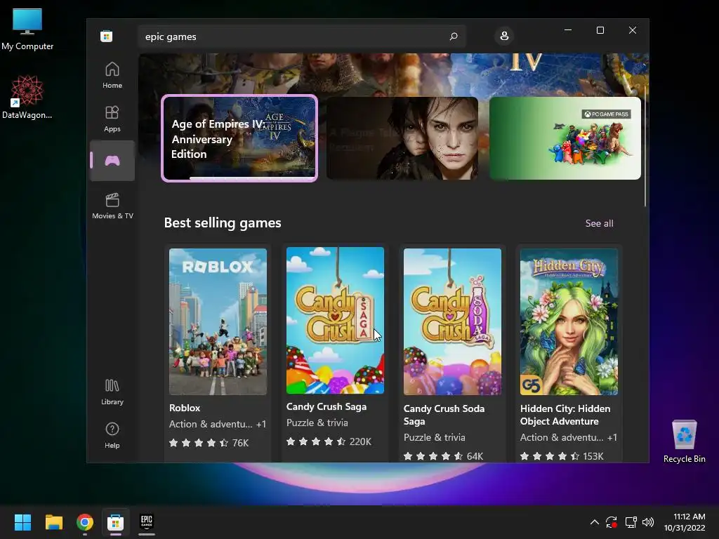Select DataWagon desktop shortcut icon
This screenshot has width=719, height=539.
[27, 97]
